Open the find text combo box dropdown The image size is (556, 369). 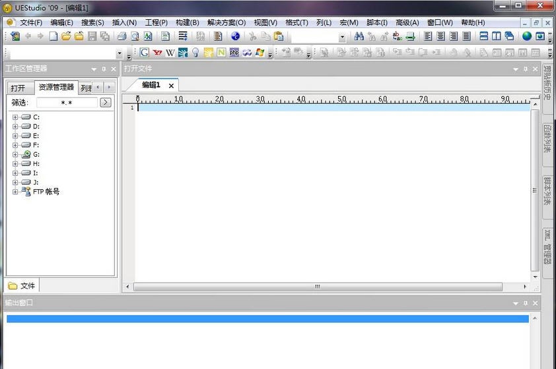point(342,37)
